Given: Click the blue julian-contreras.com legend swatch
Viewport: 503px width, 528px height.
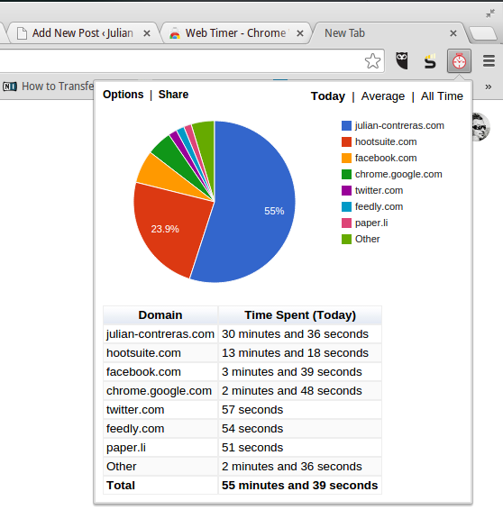Looking at the screenshot, I should (346, 125).
